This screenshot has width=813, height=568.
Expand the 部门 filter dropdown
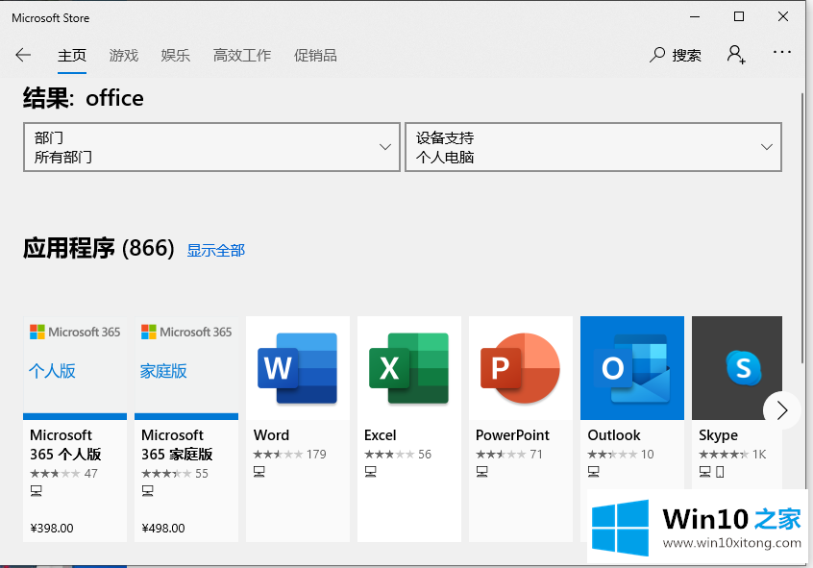[211, 147]
